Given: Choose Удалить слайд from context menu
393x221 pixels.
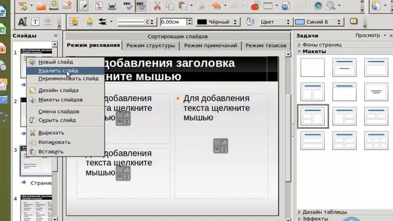Looking at the screenshot, I should 66,71.
